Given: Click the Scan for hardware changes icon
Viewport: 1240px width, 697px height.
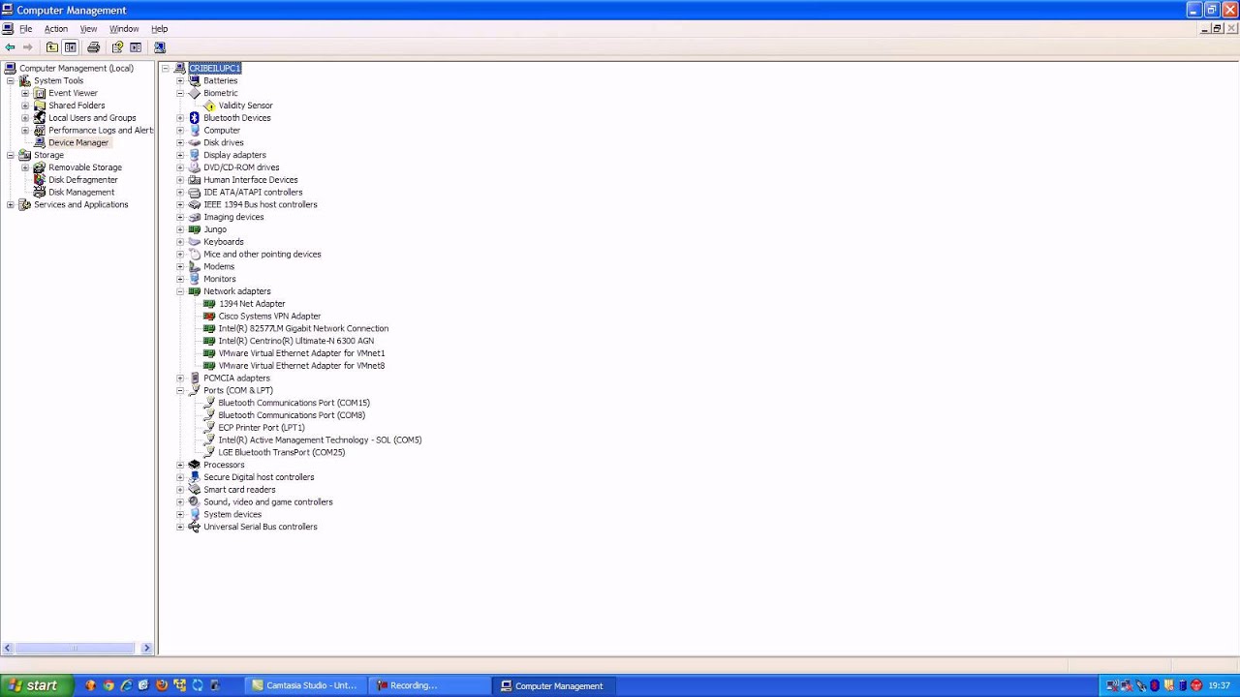Looking at the screenshot, I should click(160, 46).
